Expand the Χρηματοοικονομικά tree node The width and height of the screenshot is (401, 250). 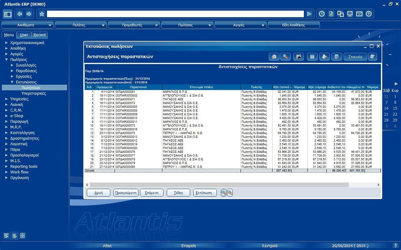[x=6, y=43]
